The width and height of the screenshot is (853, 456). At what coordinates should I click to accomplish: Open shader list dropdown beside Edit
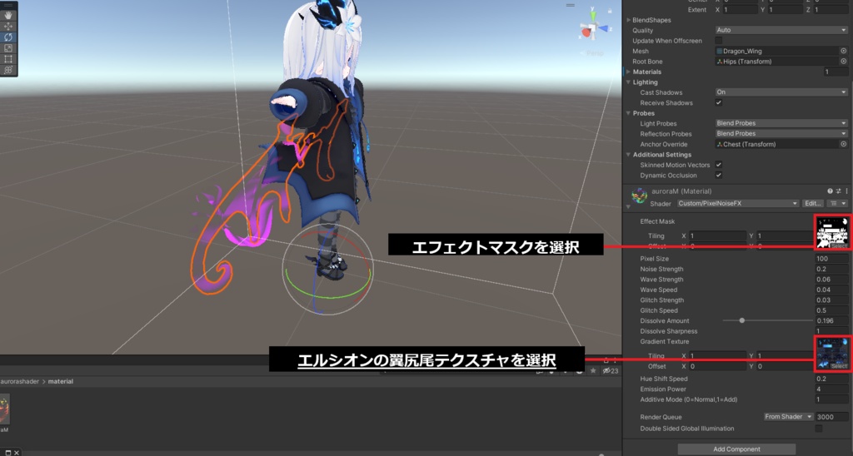tap(838, 203)
